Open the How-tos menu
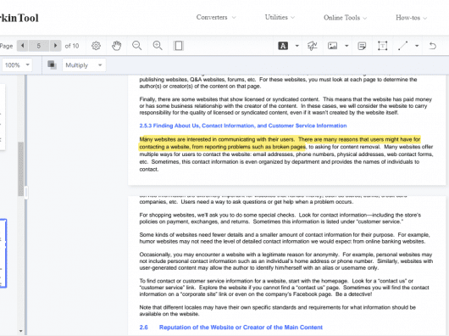Image resolution: width=449 pixels, height=336 pixels. 411,18
